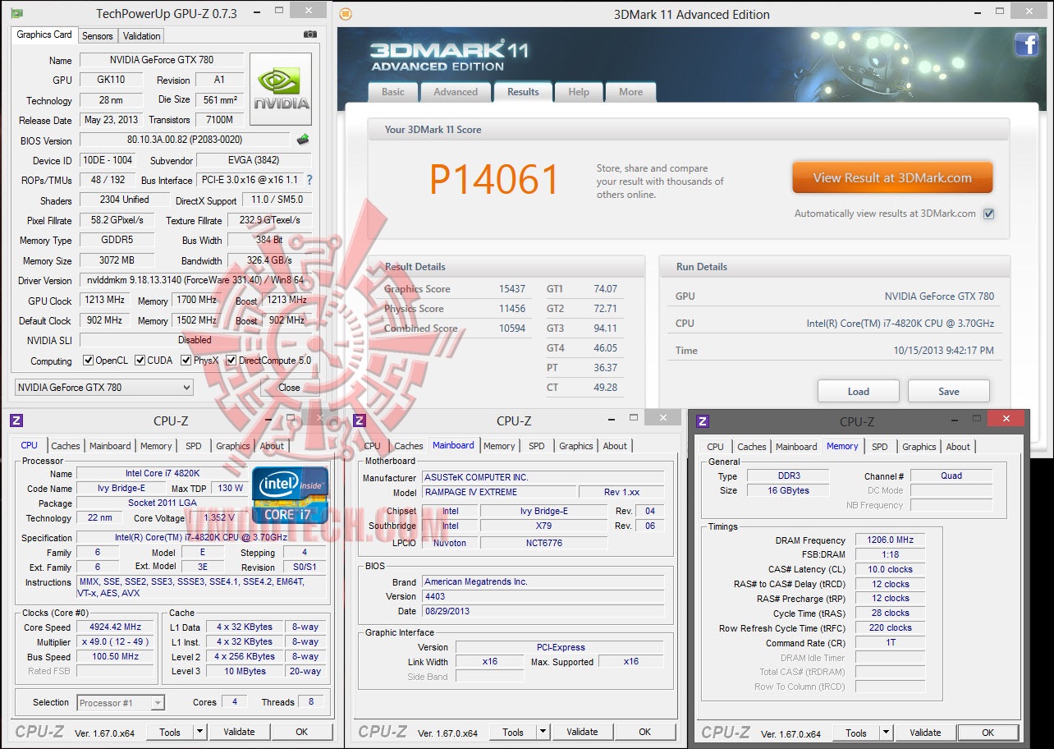Click the NVIDIA logo in GPU-Z
This screenshot has height=749, width=1054.
[281, 90]
